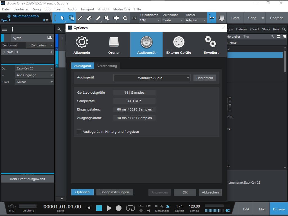
Task: Open the Kanal 'Keiner' dropdown
Action: coord(35,82)
